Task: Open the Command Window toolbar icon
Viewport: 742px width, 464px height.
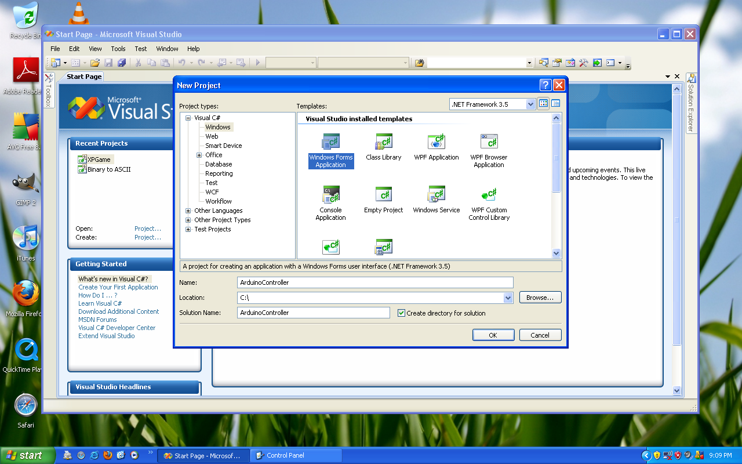Action: click(x=610, y=63)
